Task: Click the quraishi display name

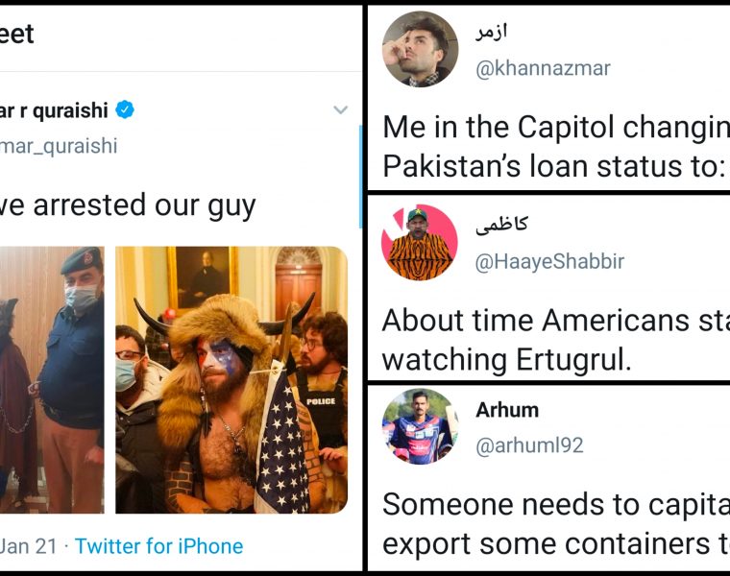Action: tap(58, 110)
